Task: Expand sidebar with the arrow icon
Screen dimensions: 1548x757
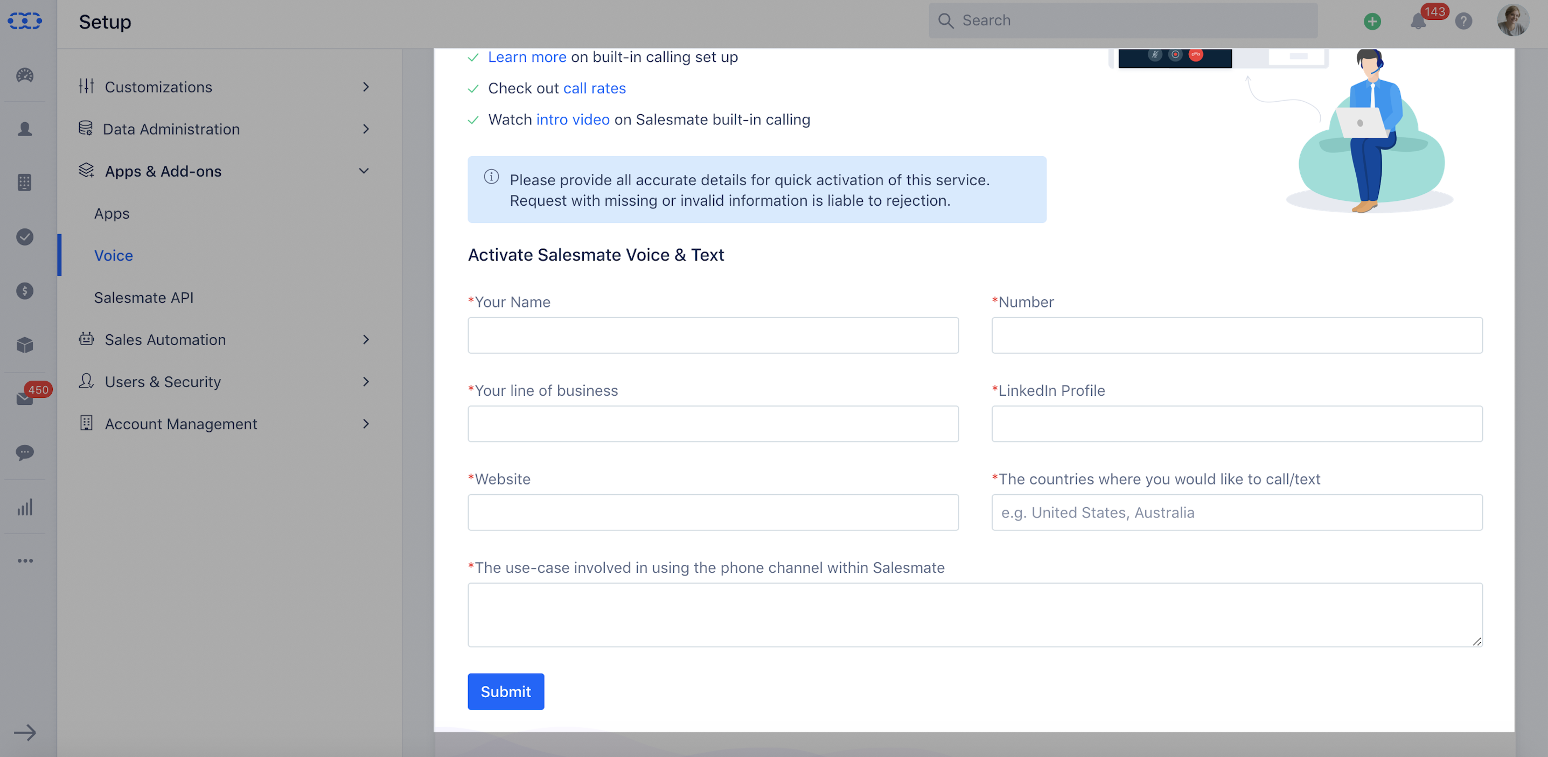Action: click(25, 732)
